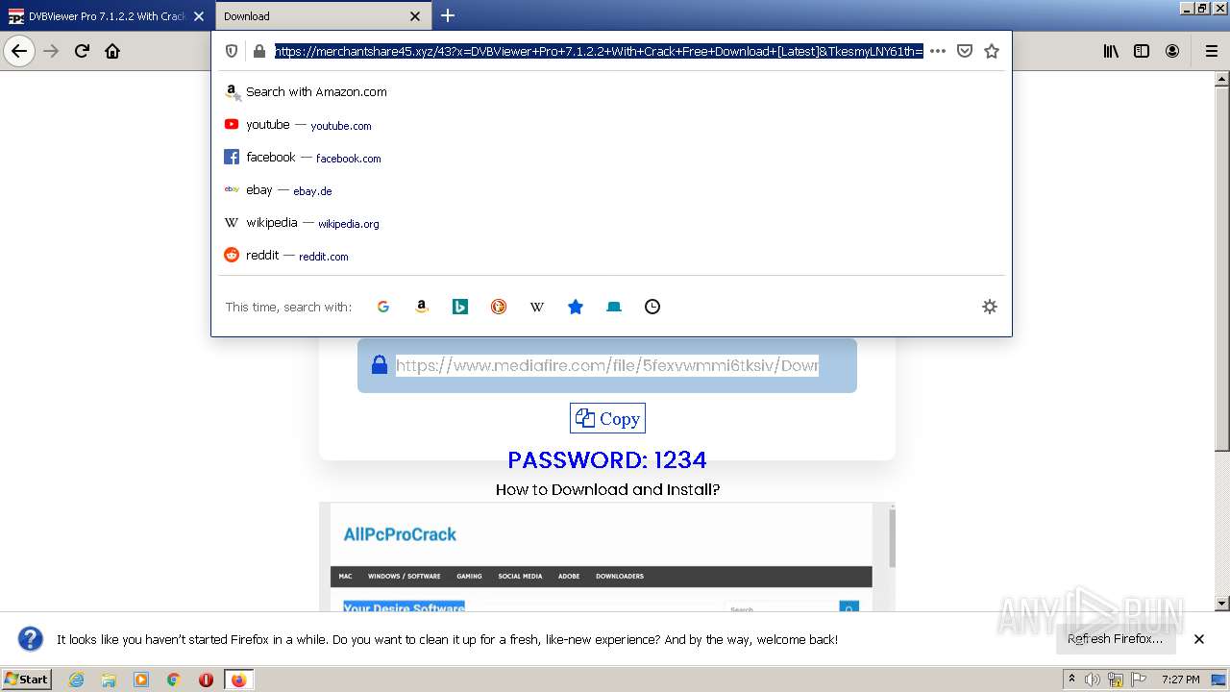1230x692 pixels.
Task: Launch Internet Explorer from the taskbar
Action: coord(77,680)
